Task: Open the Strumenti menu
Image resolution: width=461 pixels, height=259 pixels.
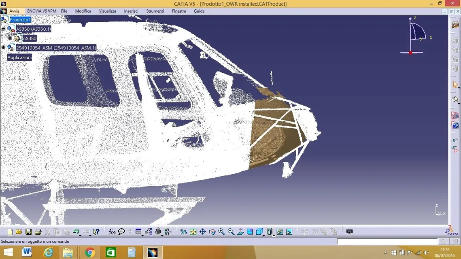Action: click(155, 11)
